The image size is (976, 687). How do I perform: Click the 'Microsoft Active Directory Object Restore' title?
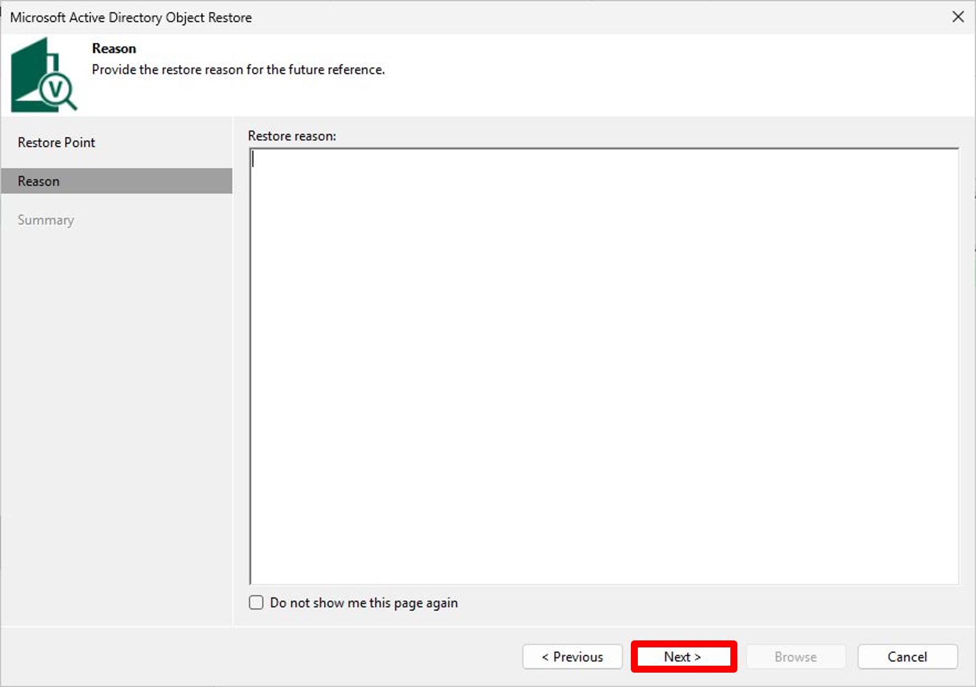131,17
